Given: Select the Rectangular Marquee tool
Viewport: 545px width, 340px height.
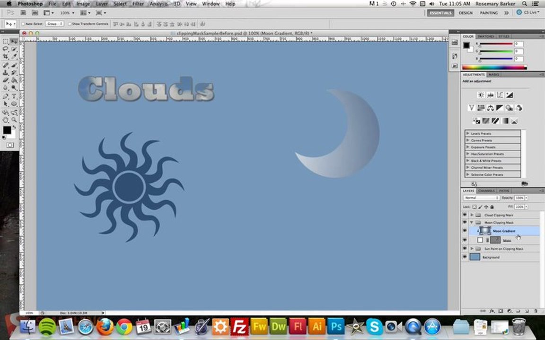Looking at the screenshot, I should (x=6, y=41).
